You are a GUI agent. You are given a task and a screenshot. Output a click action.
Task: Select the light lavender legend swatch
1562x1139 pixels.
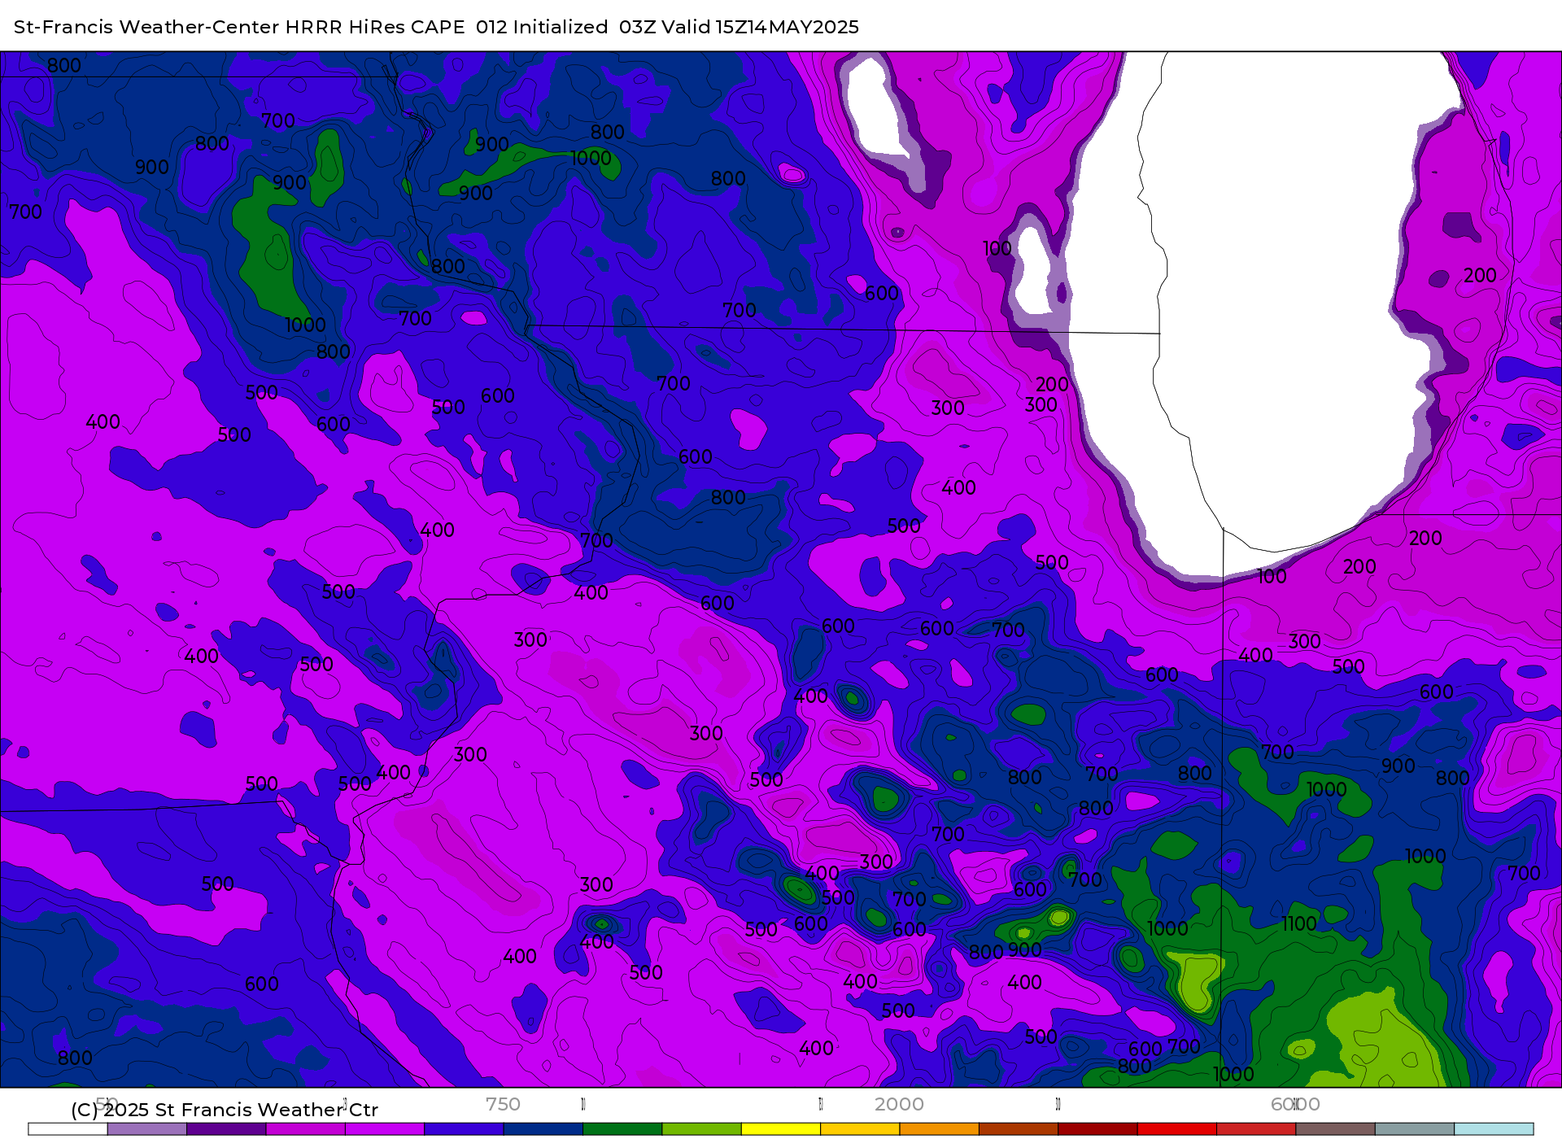147,1129
